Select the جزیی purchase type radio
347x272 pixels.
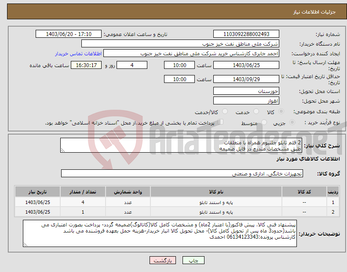(x=292, y=122)
